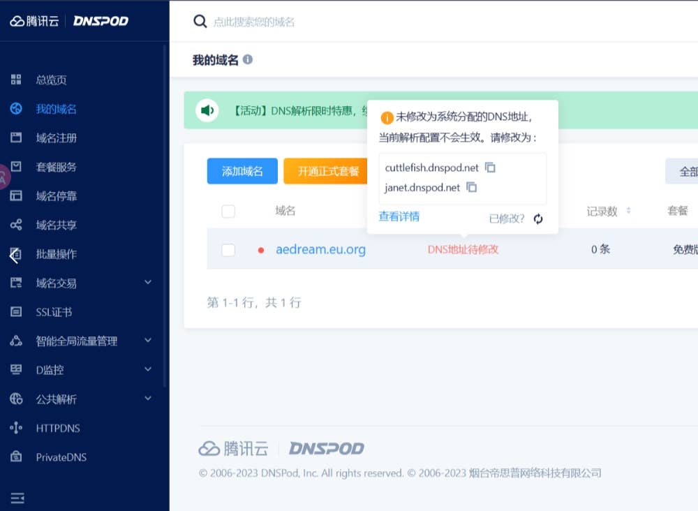Image resolution: width=698 pixels, height=511 pixels.
Task: Expand the 智能全局流量管理 submenu
Action: click(x=147, y=340)
